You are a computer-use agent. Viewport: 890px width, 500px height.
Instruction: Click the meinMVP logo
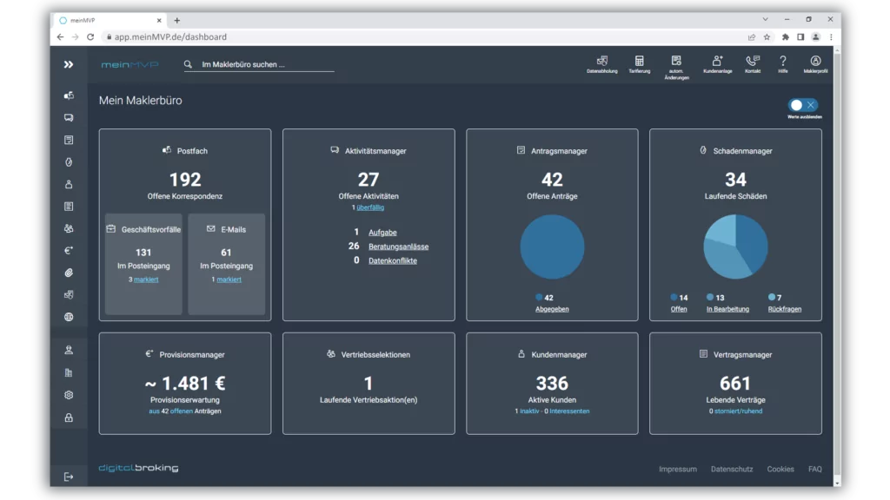130,64
